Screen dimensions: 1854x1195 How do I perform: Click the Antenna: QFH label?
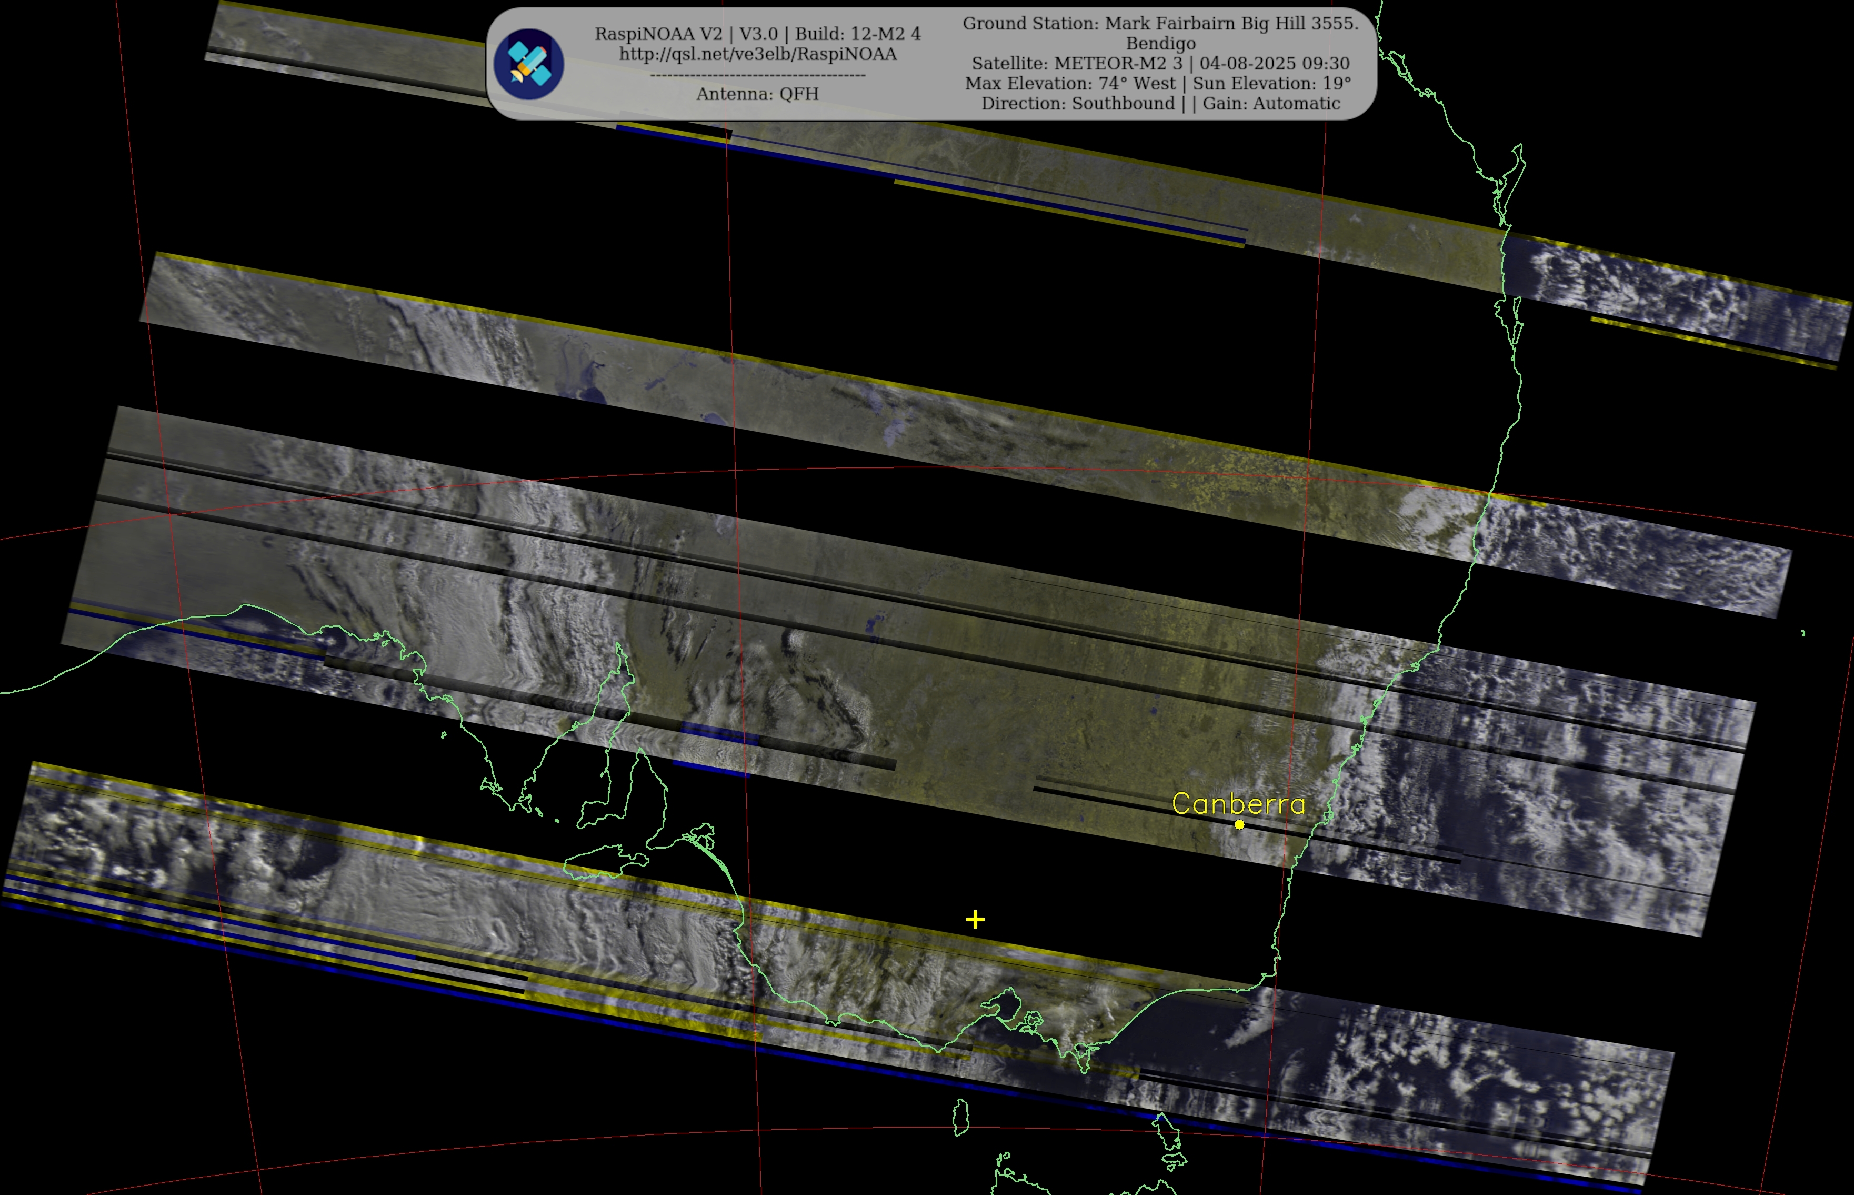(x=757, y=94)
